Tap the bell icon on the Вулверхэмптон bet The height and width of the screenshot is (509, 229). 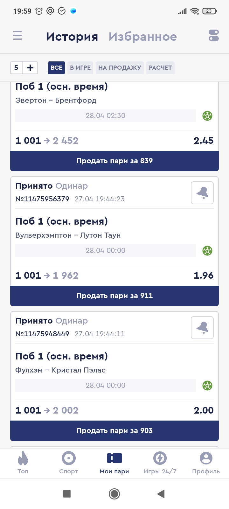tap(202, 193)
